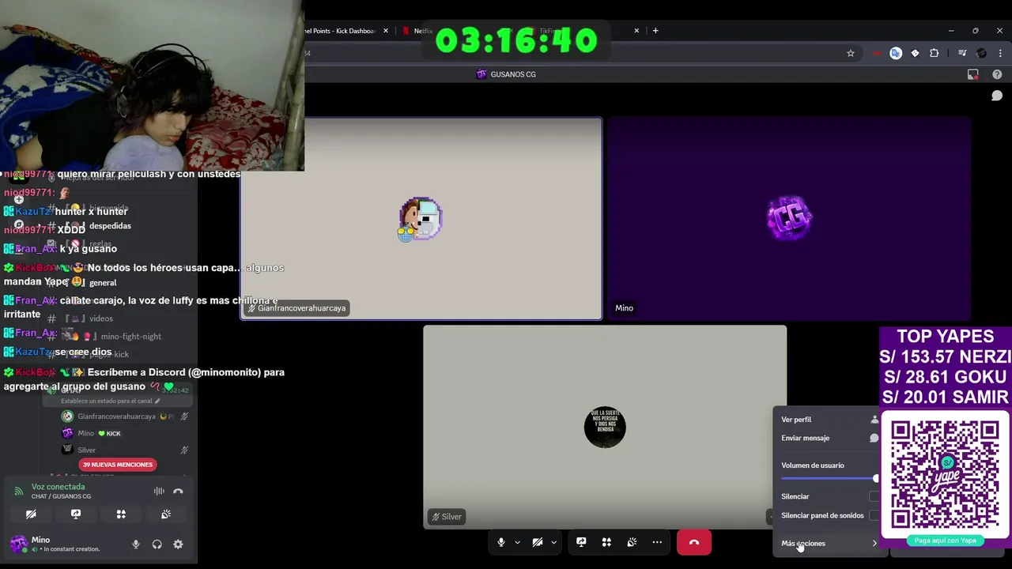The image size is (1012, 569).
Task: Open soundboard icon in voice panel
Action: click(x=166, y=514)
